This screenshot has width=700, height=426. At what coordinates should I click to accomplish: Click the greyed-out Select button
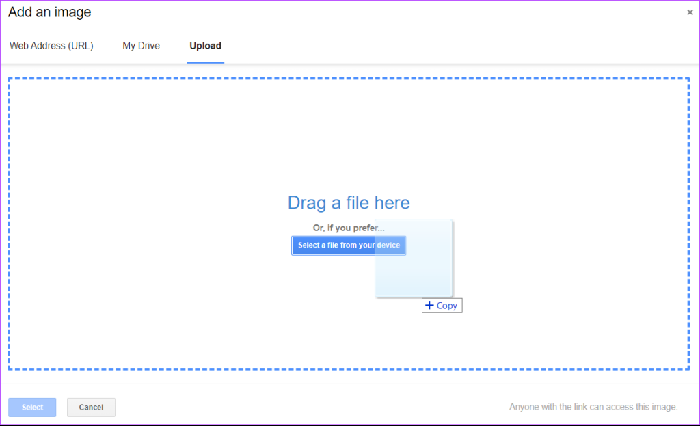click(32, 408)
